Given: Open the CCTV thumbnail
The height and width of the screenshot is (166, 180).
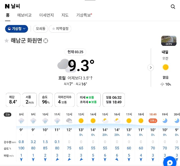Looking at the screenshot, I should click(x=169, y=41).
